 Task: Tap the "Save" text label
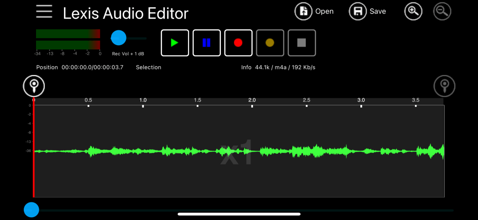coord(378,12)
